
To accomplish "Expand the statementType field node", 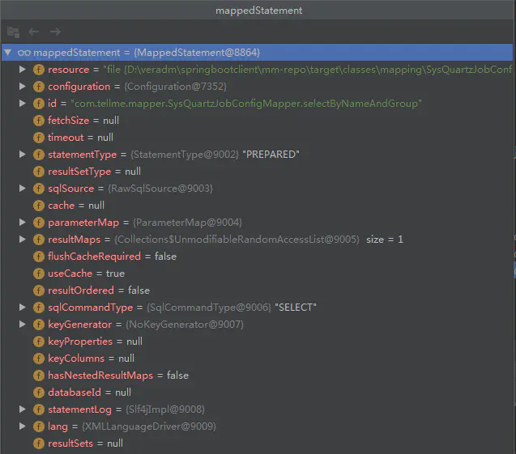I will point(23,155).
